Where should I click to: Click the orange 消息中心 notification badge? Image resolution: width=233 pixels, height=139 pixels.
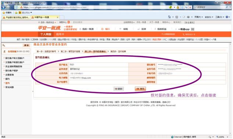pyautogui.click(x=69, y=22)
